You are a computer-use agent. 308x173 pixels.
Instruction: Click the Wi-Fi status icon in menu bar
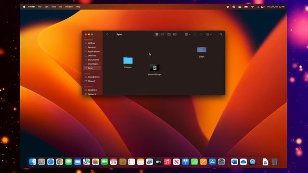252,7
